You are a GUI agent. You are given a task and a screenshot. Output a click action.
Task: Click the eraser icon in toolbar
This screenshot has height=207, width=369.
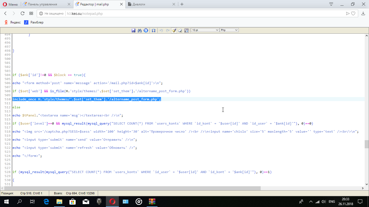point(180,30)
